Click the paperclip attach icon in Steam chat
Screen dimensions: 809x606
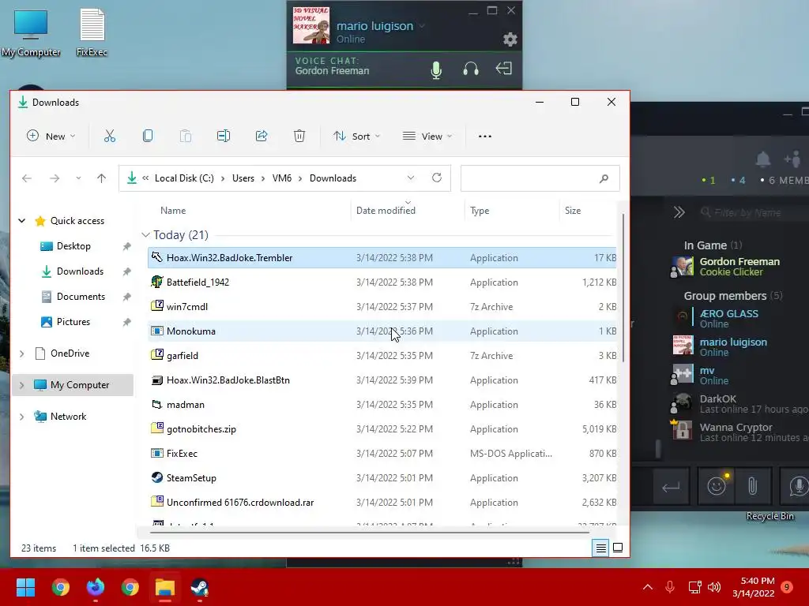pyautogui.click(x=753, y=485)
